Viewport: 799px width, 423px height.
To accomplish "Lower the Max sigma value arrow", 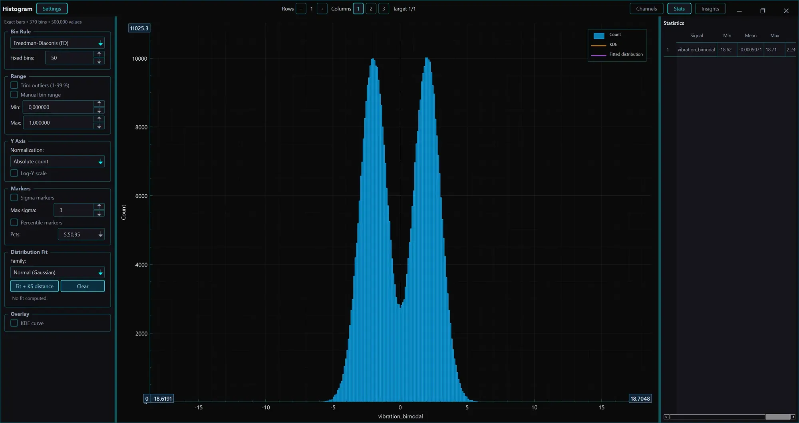I will pos(99,214).
